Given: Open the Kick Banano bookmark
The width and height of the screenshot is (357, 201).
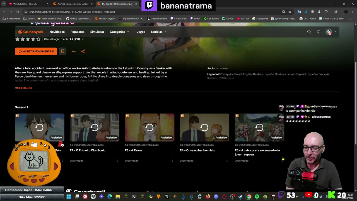Looking at the screenshot, I should [211, 19].
